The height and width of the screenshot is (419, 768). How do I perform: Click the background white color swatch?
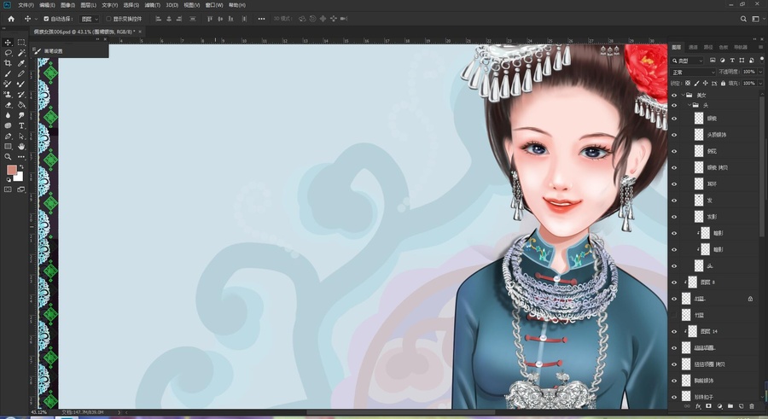[x=20, y=177]
